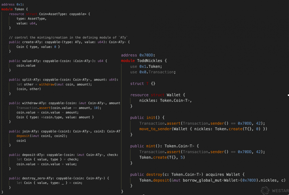Select the "Token.deposit(&mut borrow_global_mut" line
The height and width of the screenshot is (195, 289).
tap(212, 180)
